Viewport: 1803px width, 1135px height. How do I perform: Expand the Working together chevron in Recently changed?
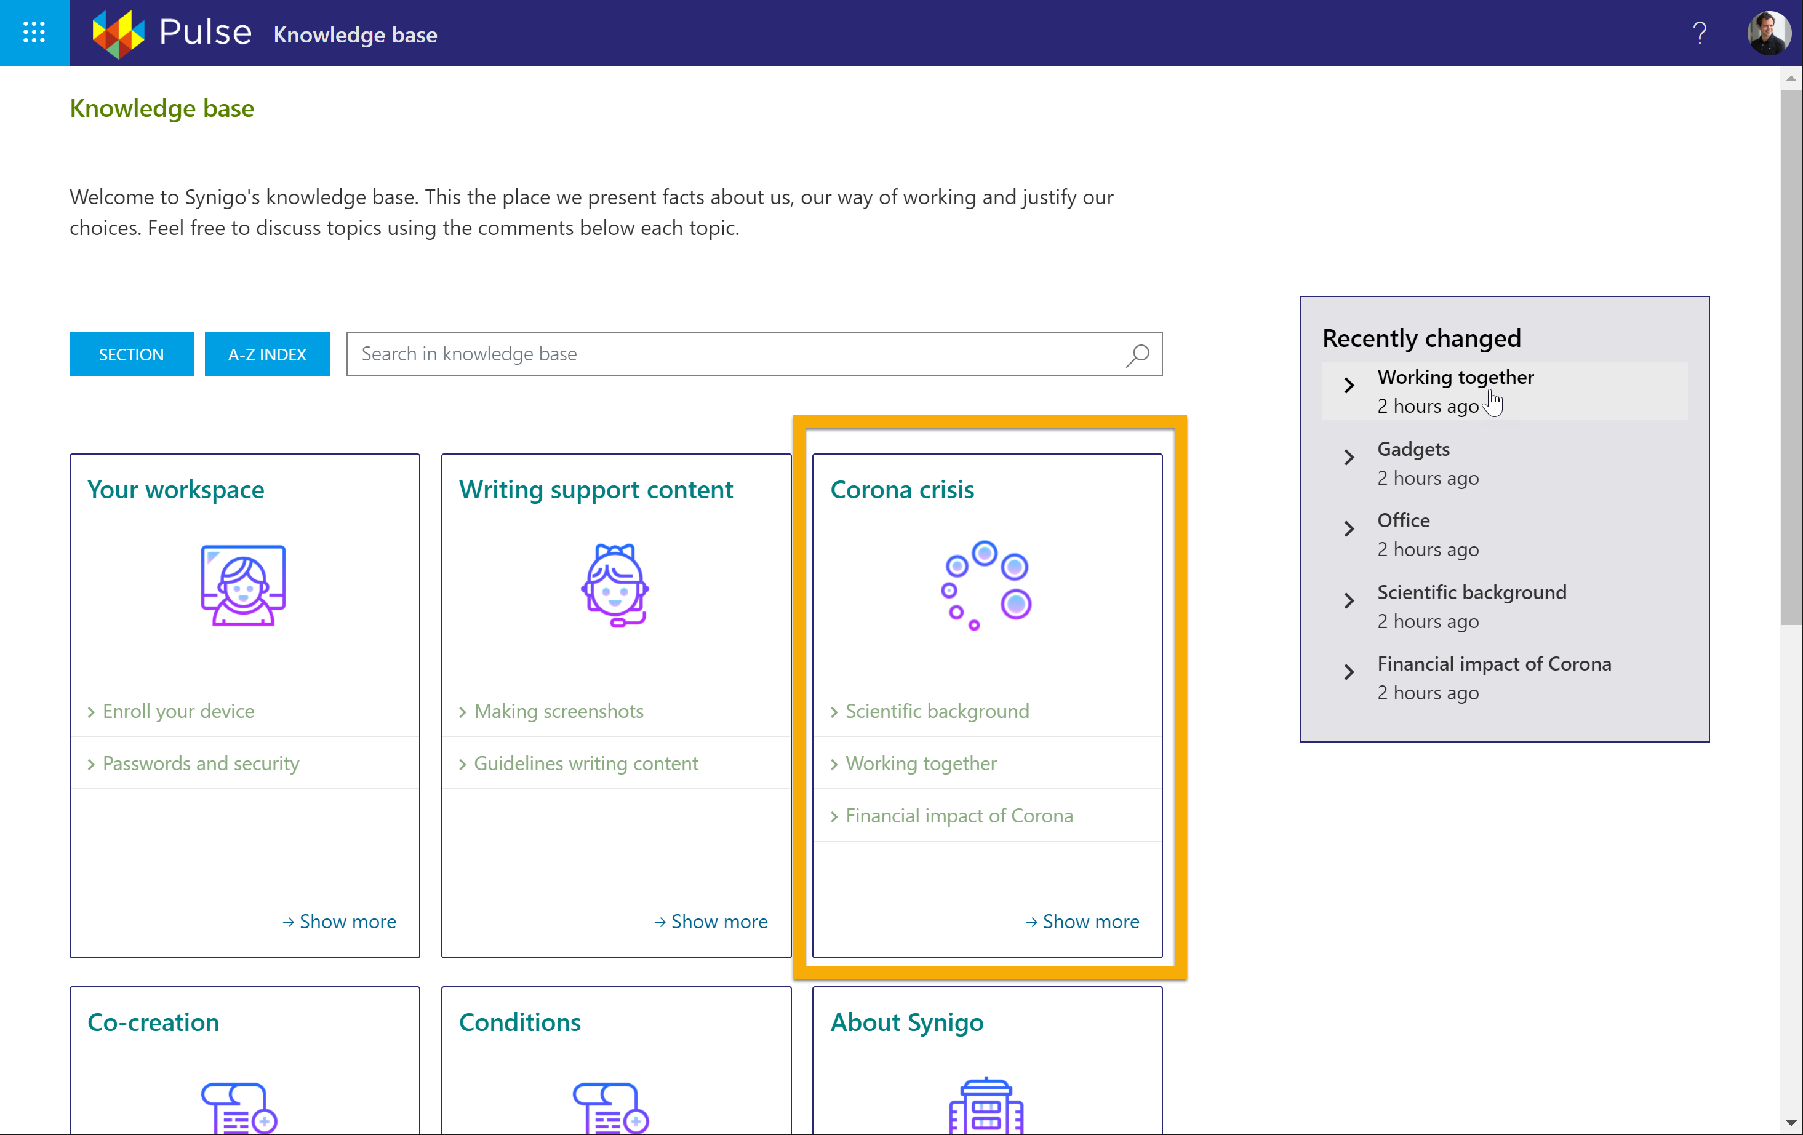point(1348,386)
